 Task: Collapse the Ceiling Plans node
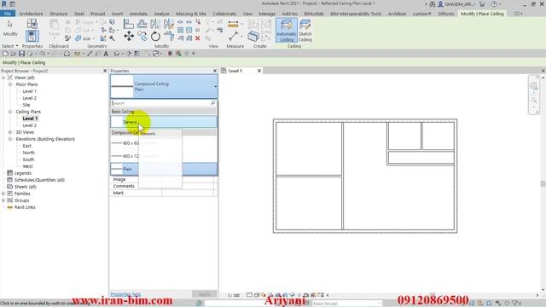click(10, 112)
